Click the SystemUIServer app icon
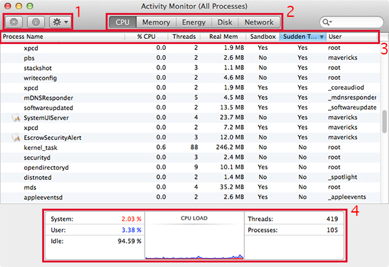389x267 pixels. (16, 117)
